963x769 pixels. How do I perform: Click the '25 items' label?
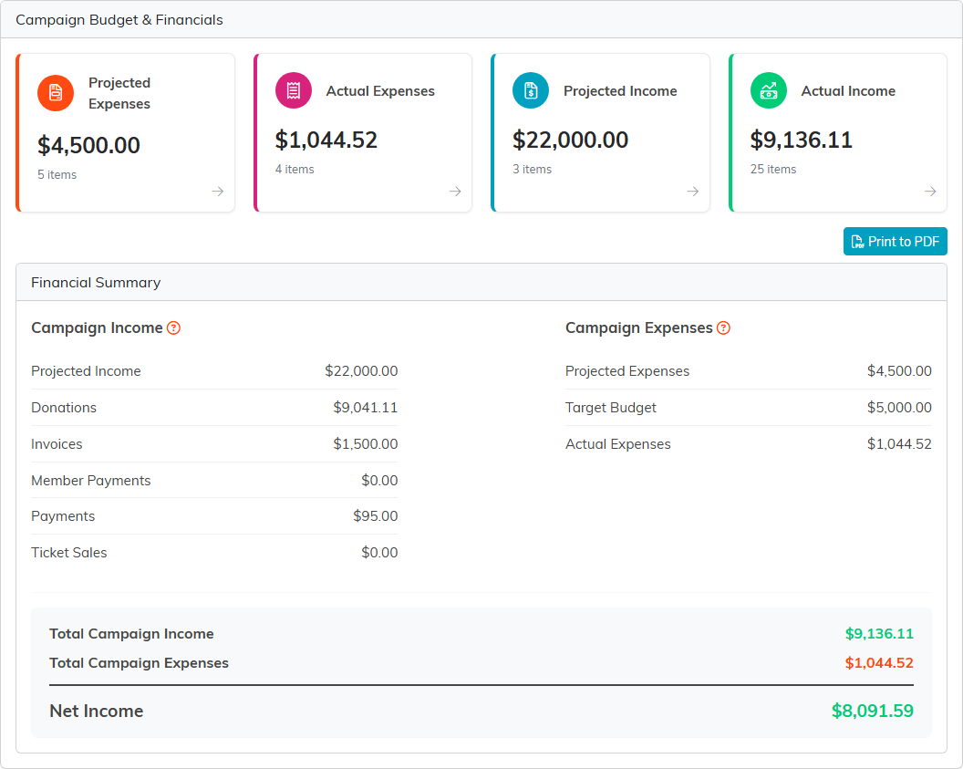[773, 170]
